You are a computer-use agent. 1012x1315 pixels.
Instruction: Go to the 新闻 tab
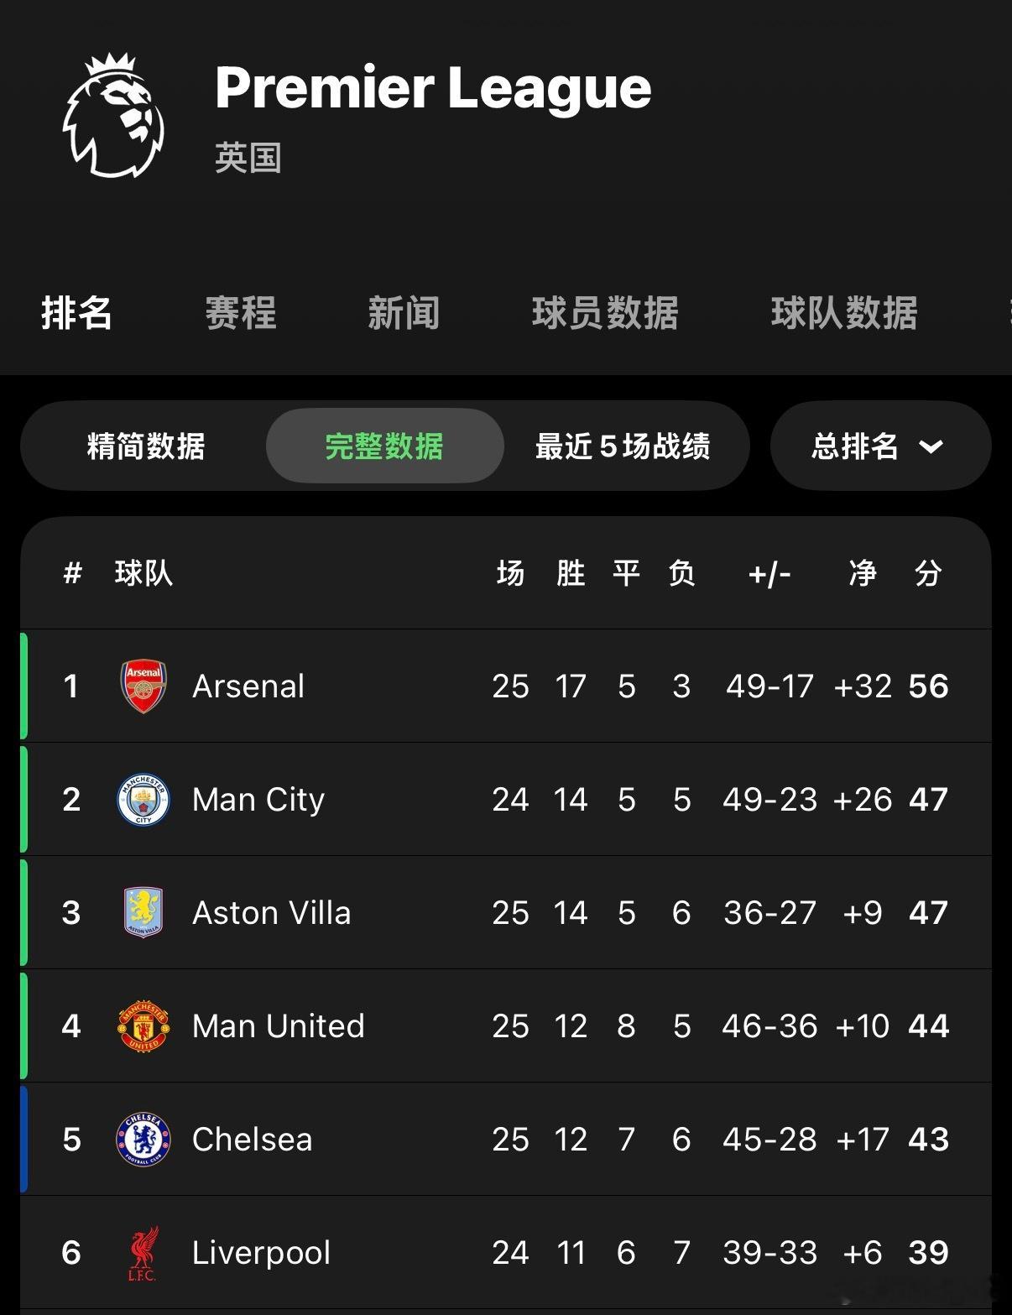pos(404,313)
